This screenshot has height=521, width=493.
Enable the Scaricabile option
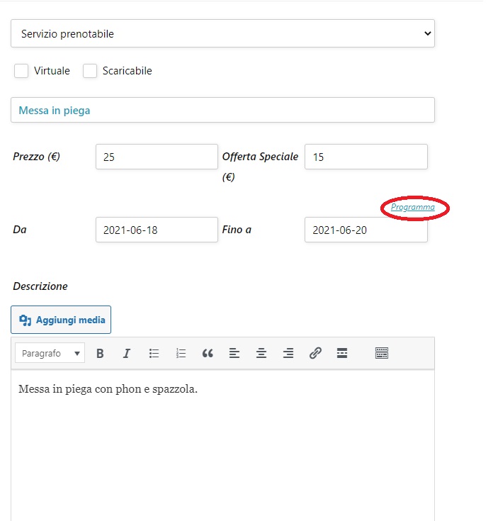pos(90,71)
